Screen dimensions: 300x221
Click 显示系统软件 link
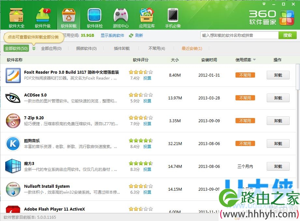pyautogui.click(x=112, y=36)
